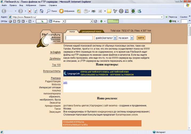
Task: Open the Справка menu
Action: tap(53, 5)
